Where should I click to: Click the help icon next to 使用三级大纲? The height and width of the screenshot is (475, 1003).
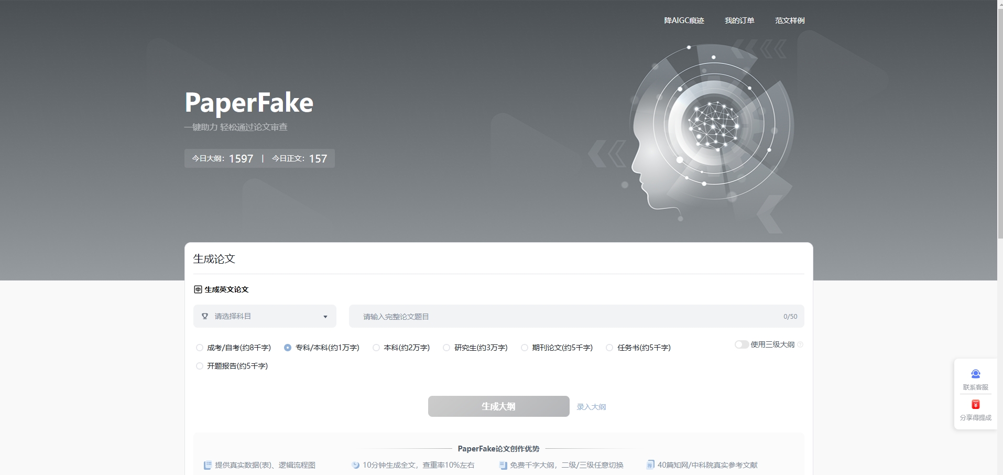(800, 344)
